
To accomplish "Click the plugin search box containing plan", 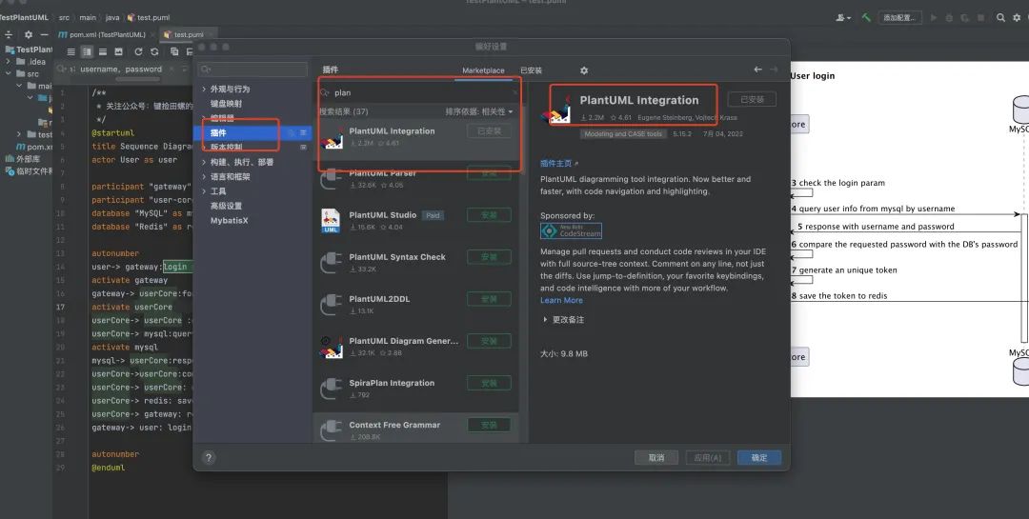I will pos(420,92).
